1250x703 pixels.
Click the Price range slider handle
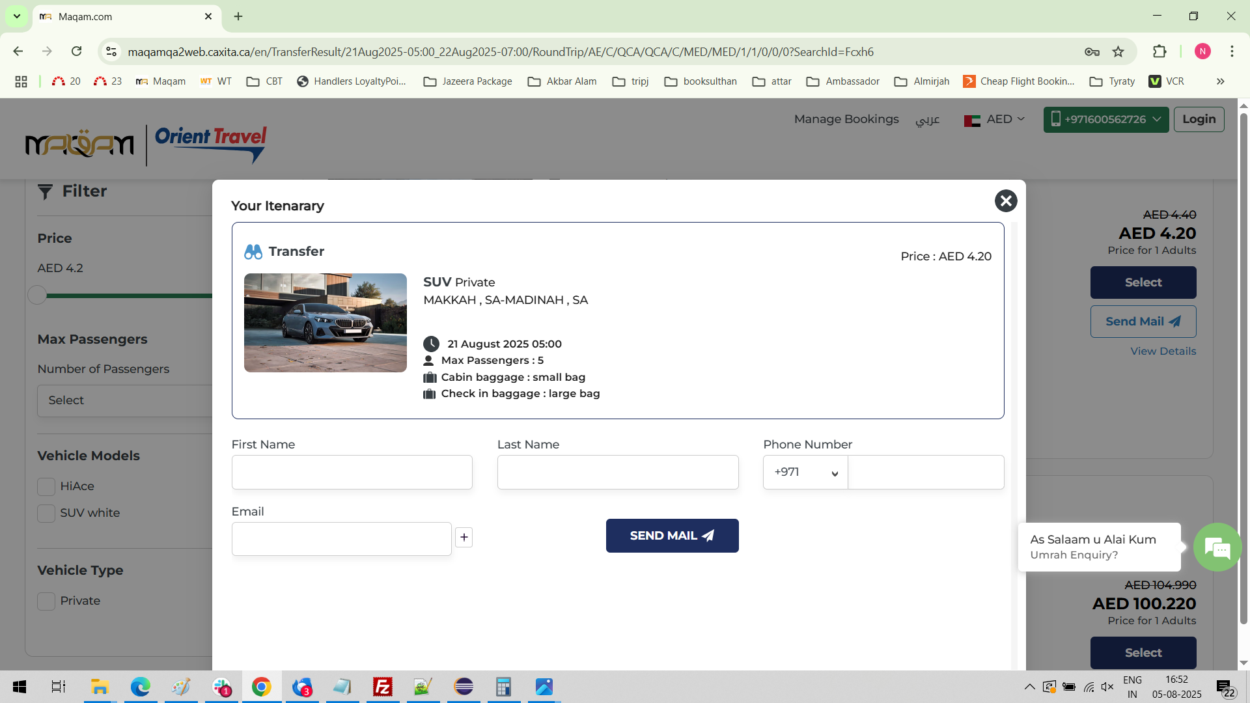coord(37,296)
